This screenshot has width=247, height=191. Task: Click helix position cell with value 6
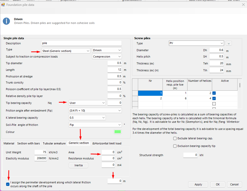click(x=175, y=98)
